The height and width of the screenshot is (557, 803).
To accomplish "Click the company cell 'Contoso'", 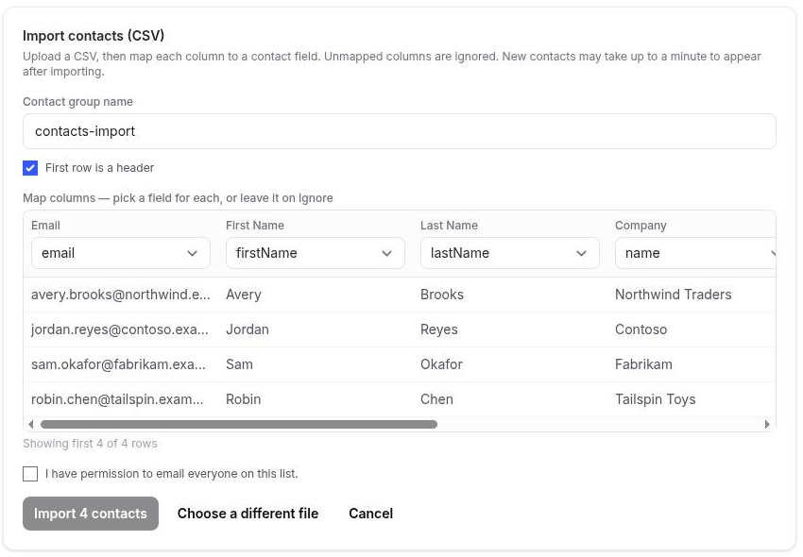I will [641, 329].
